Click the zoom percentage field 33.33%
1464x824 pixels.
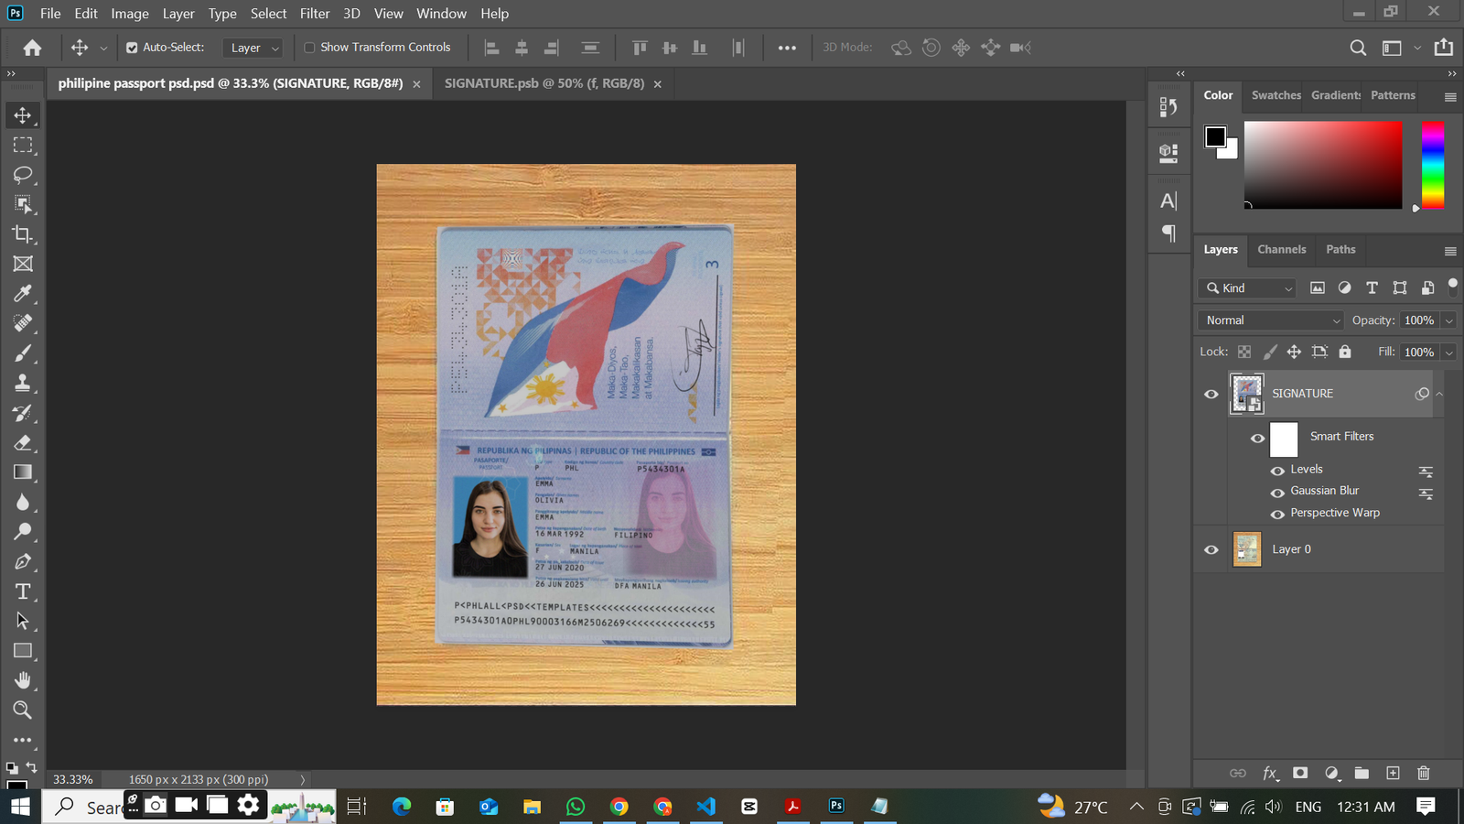point(73,779)
